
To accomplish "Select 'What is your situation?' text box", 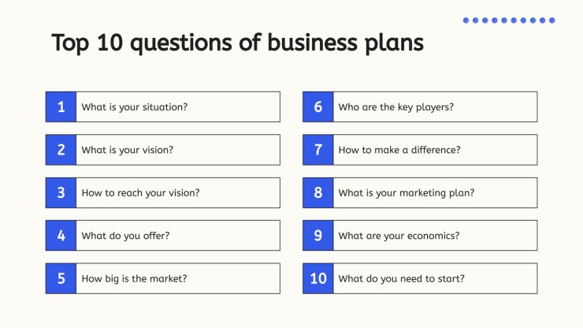I will pos(178,107).
